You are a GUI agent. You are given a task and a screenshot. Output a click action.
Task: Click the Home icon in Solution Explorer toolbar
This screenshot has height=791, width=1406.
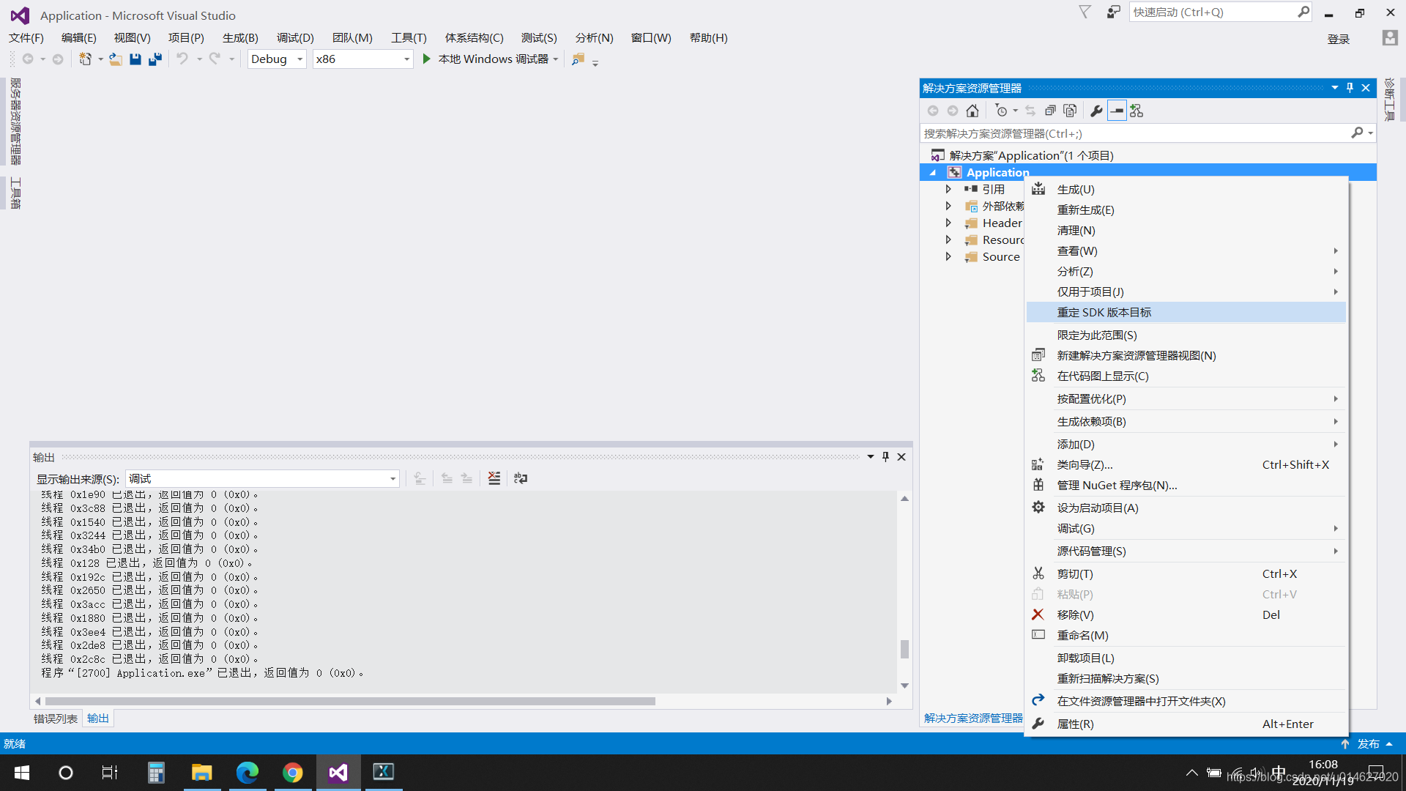click(x=972, y=111)
